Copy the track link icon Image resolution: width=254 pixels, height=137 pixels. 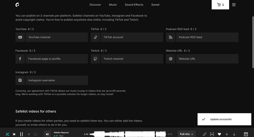pos(205,134)
